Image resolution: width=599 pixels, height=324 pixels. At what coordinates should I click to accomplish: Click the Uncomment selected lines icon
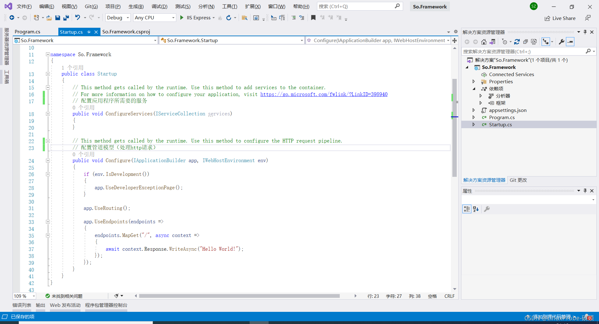[302, 18]
